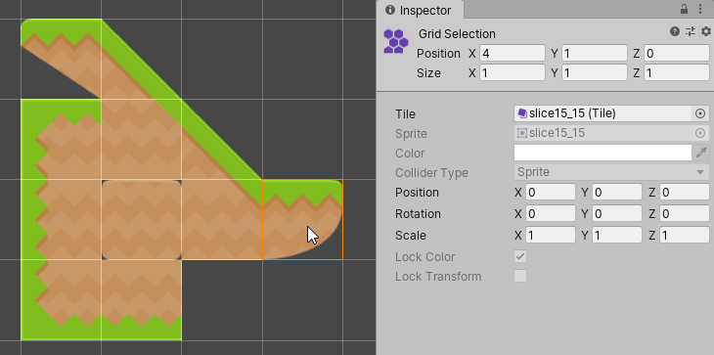714x355 pixels.
Task: Edit the tile Position Z field
Action: [x=685, y=192]
